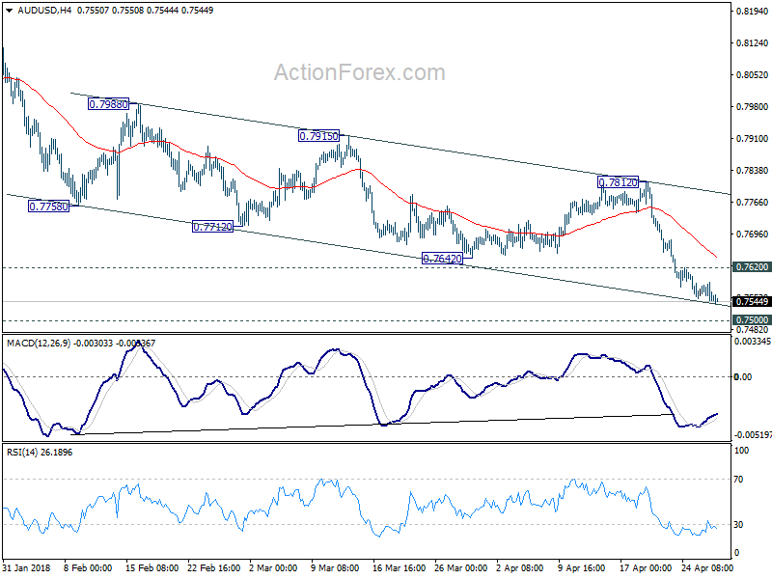Click the 9 Mar 08:00 date label
The height and width of the screenshot is (579, 772).
(335, 567)
